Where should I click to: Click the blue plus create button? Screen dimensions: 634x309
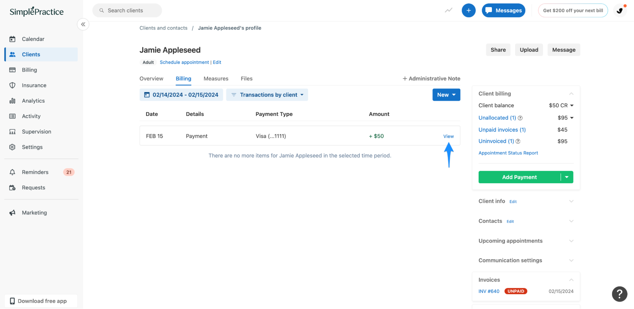tap(468, 10)
